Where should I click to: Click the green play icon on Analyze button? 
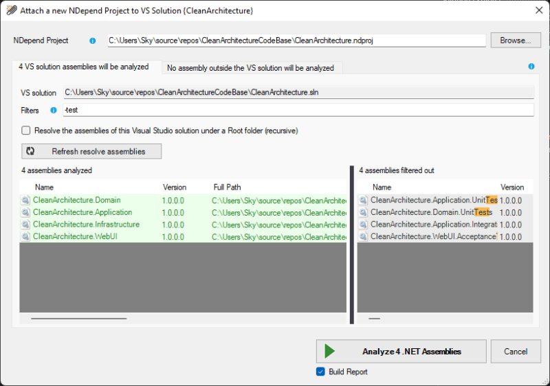click(x=329, y=351)
